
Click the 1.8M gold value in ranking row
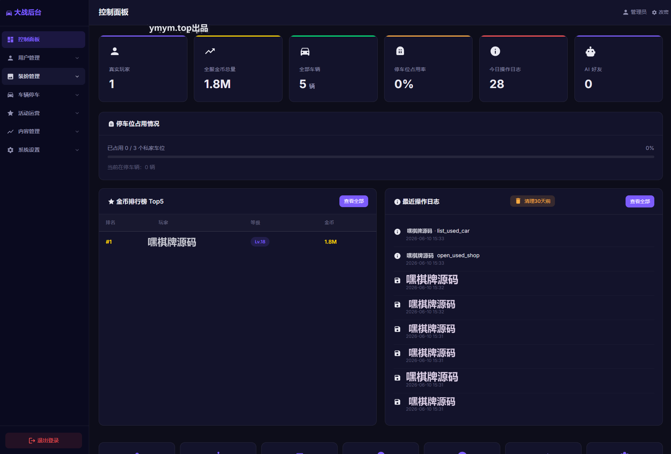[x=331, y=242]
